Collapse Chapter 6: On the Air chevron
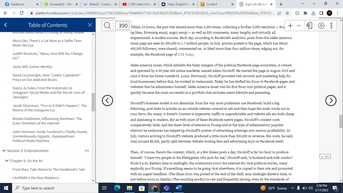Viewport: 343px width, 193px height. tap(7, 161)
